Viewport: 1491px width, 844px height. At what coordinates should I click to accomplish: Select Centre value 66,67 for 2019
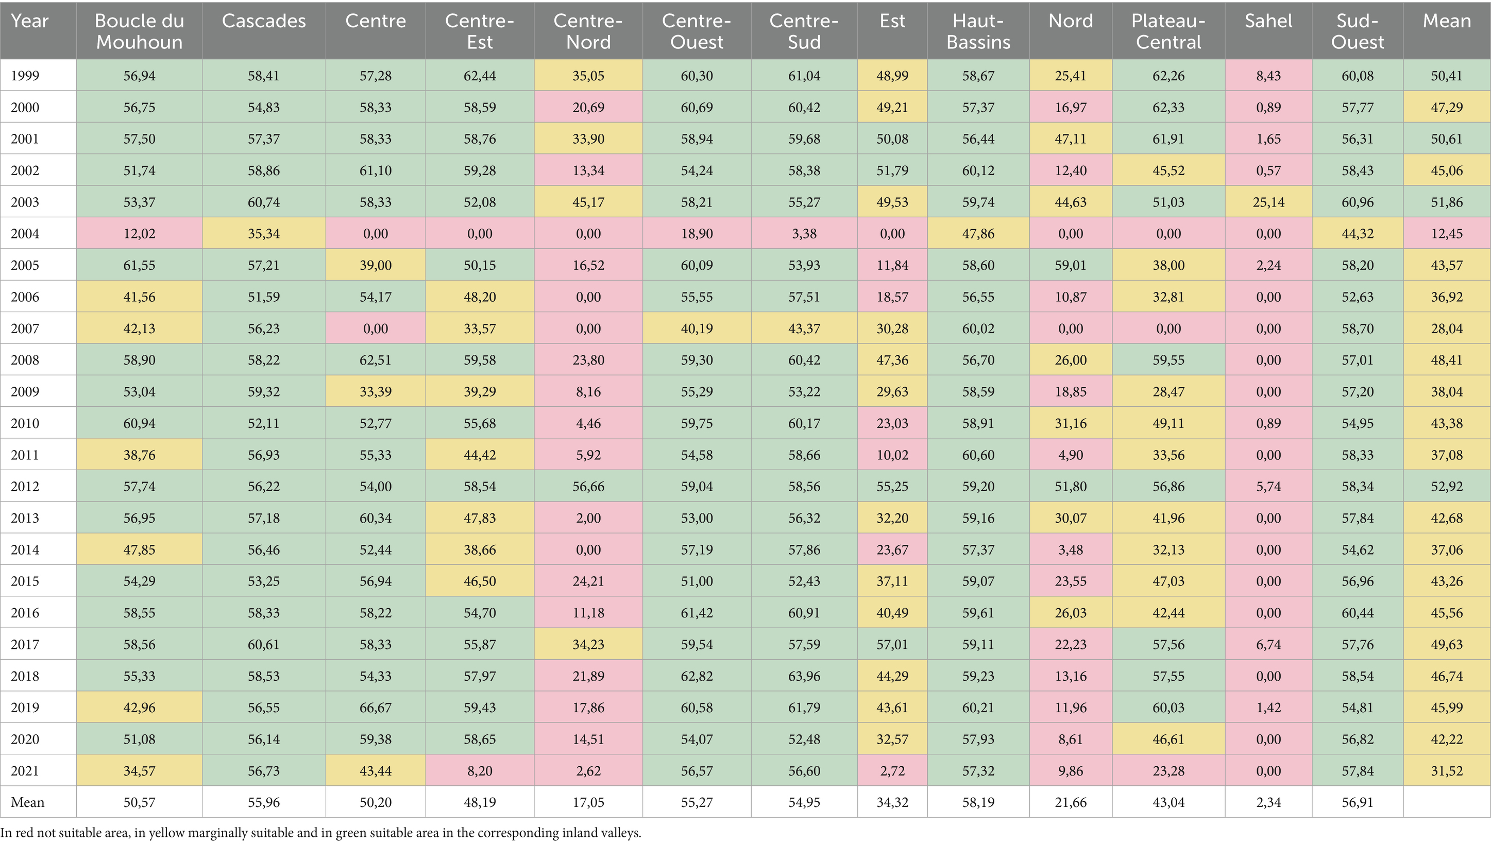pyautogui.click(x=375, y=708)
